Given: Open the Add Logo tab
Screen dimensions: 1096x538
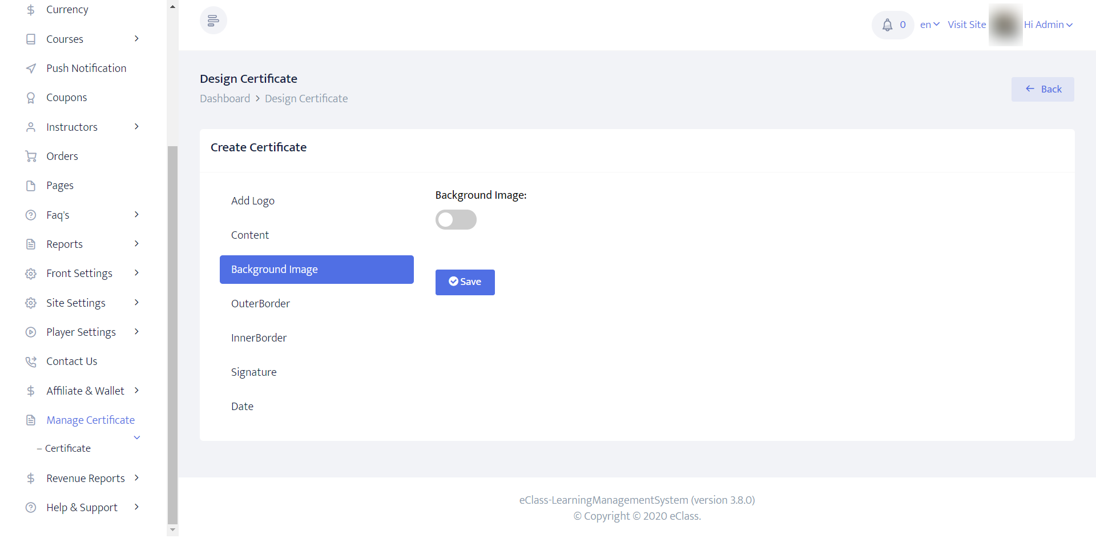Looking at the screenshot, I should point(253,201).
